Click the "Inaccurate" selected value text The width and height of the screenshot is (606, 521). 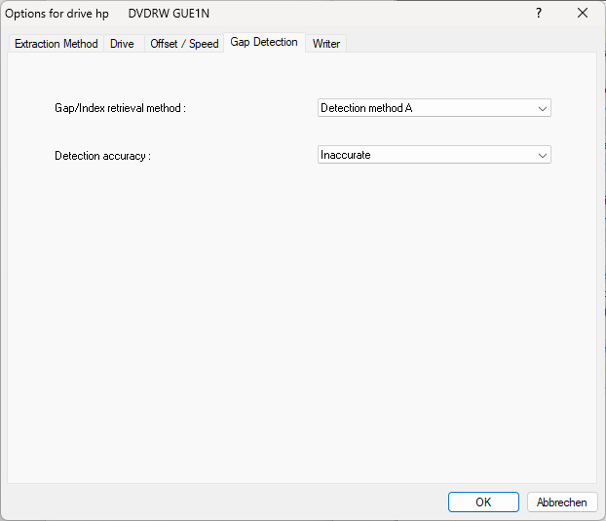[x=346, y=155]
